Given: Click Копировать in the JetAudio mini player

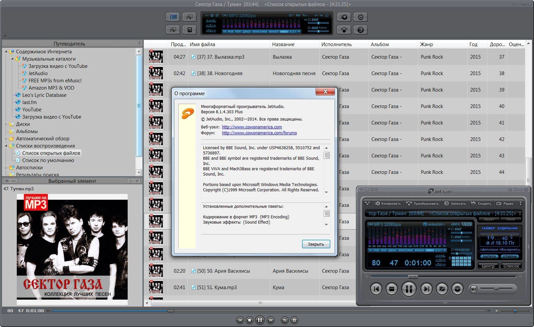Looking at the screenshot, I should pos(388,204).
